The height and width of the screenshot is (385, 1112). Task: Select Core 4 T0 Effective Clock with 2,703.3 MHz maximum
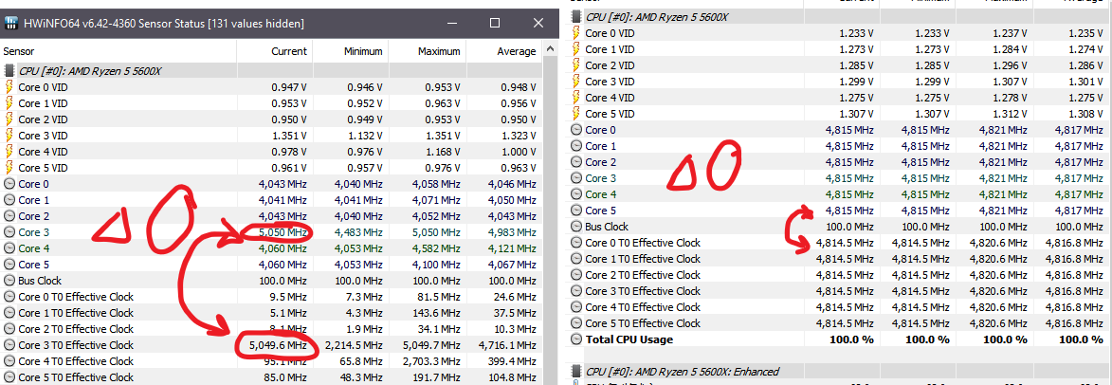click(x=270, y=361)
